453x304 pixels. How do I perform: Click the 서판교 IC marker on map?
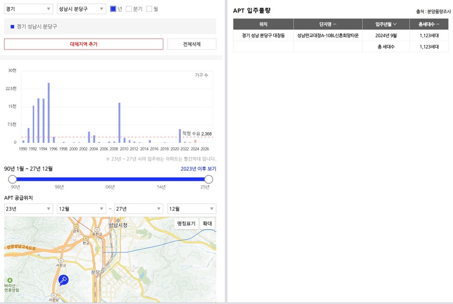tap(61, 261)
